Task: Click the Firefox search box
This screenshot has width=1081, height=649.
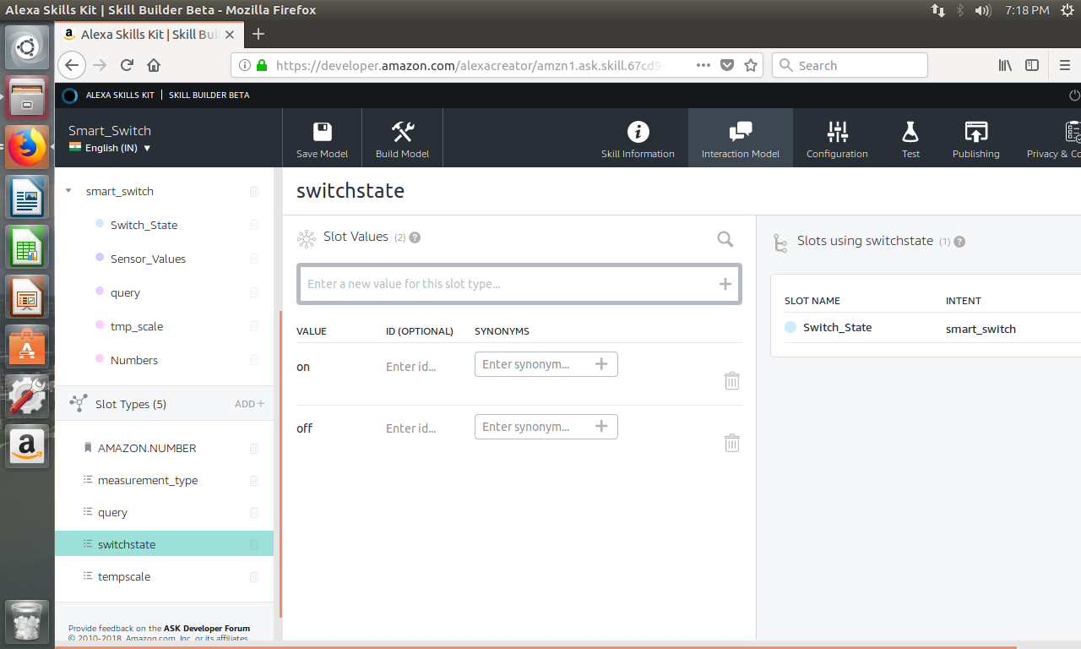Action: tap(850, 65)
